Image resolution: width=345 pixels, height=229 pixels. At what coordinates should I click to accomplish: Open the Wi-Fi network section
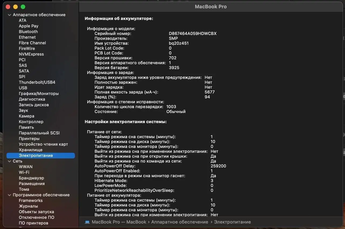tap(24, 172)
